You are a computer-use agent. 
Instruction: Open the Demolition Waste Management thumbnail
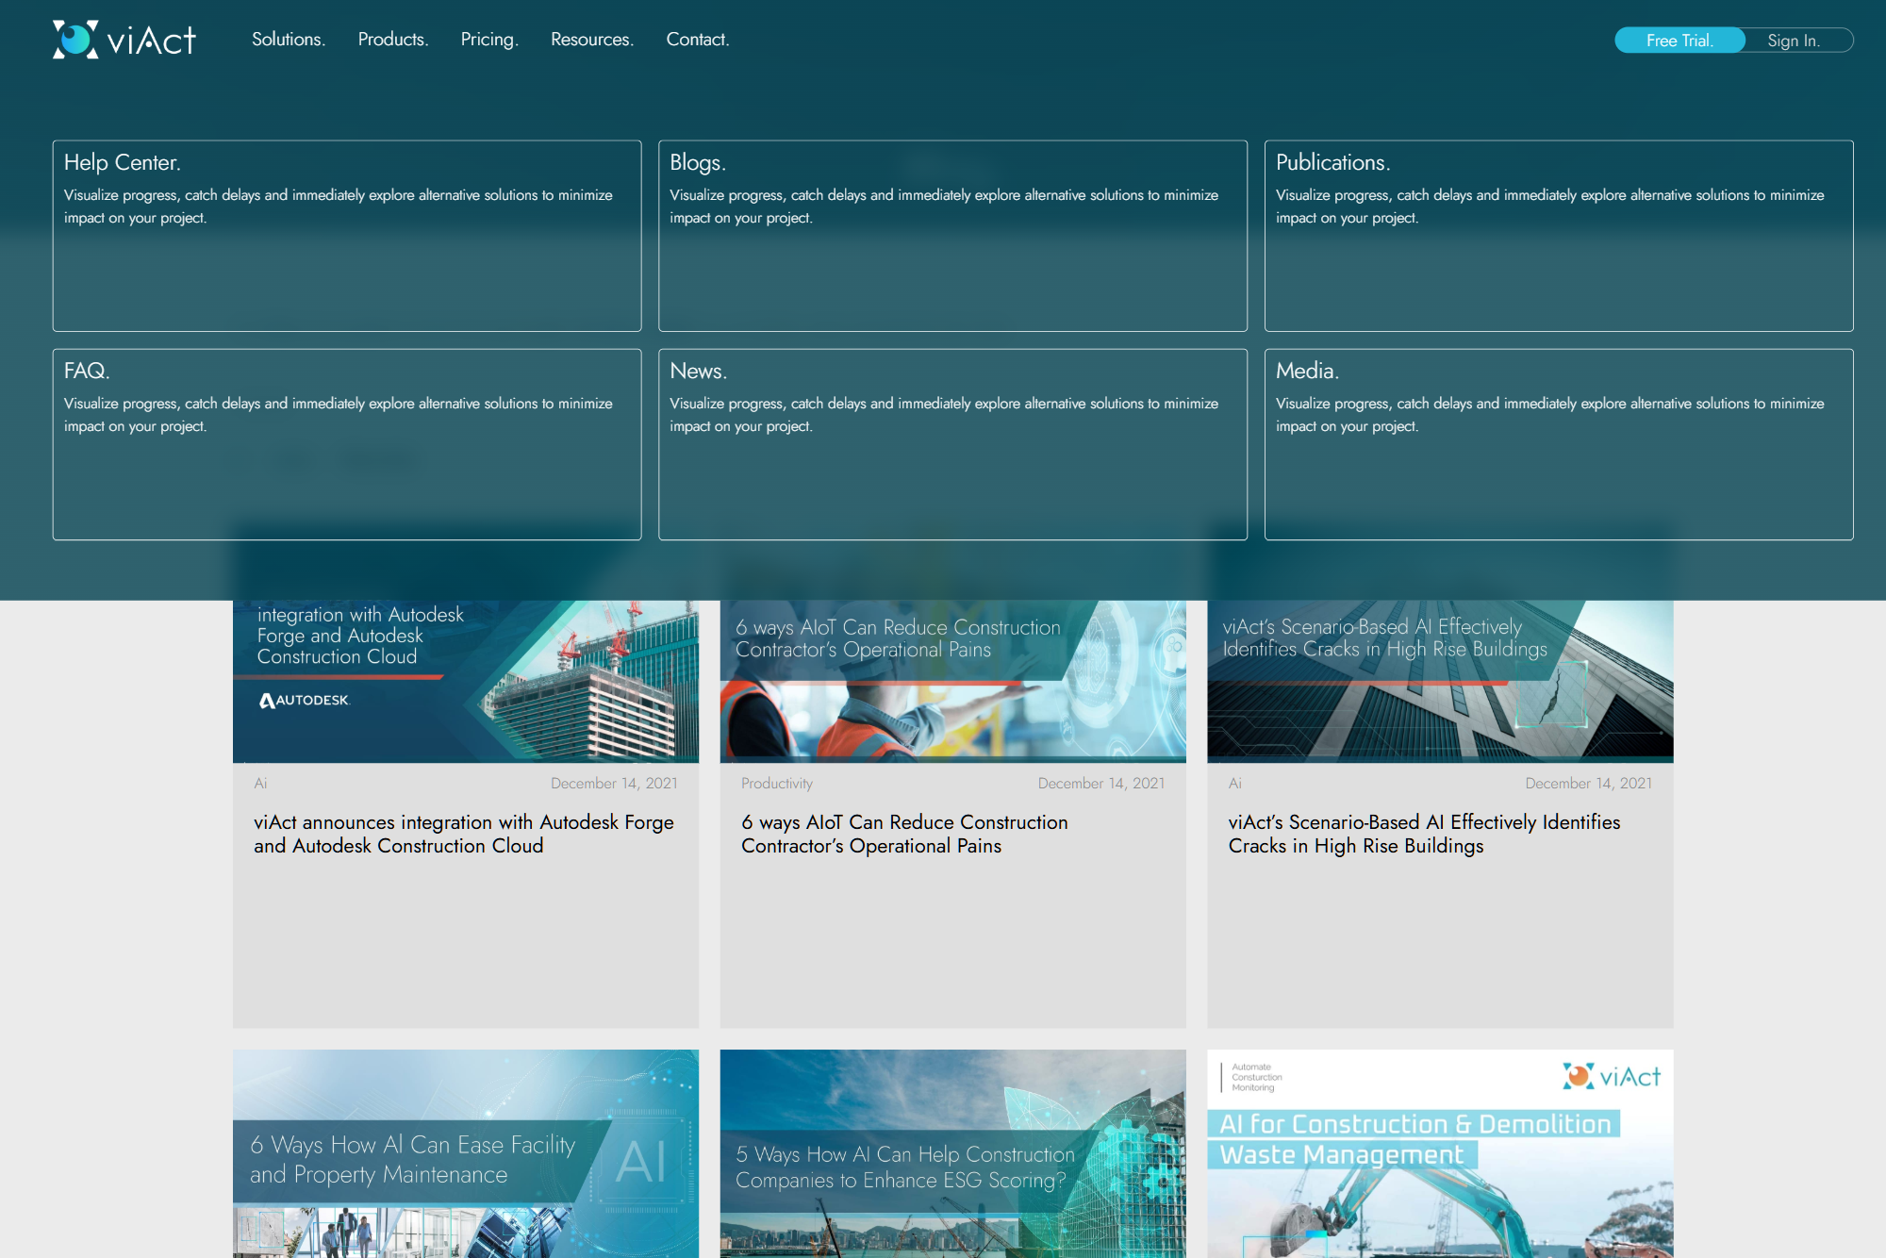pyautogui.click(x=1440, y=1153)
